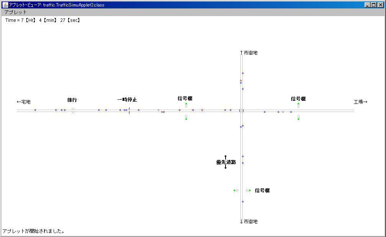Click the green light left of the vertical road
The height and width of the screenshot is (237, 386).
click(234, 191)
